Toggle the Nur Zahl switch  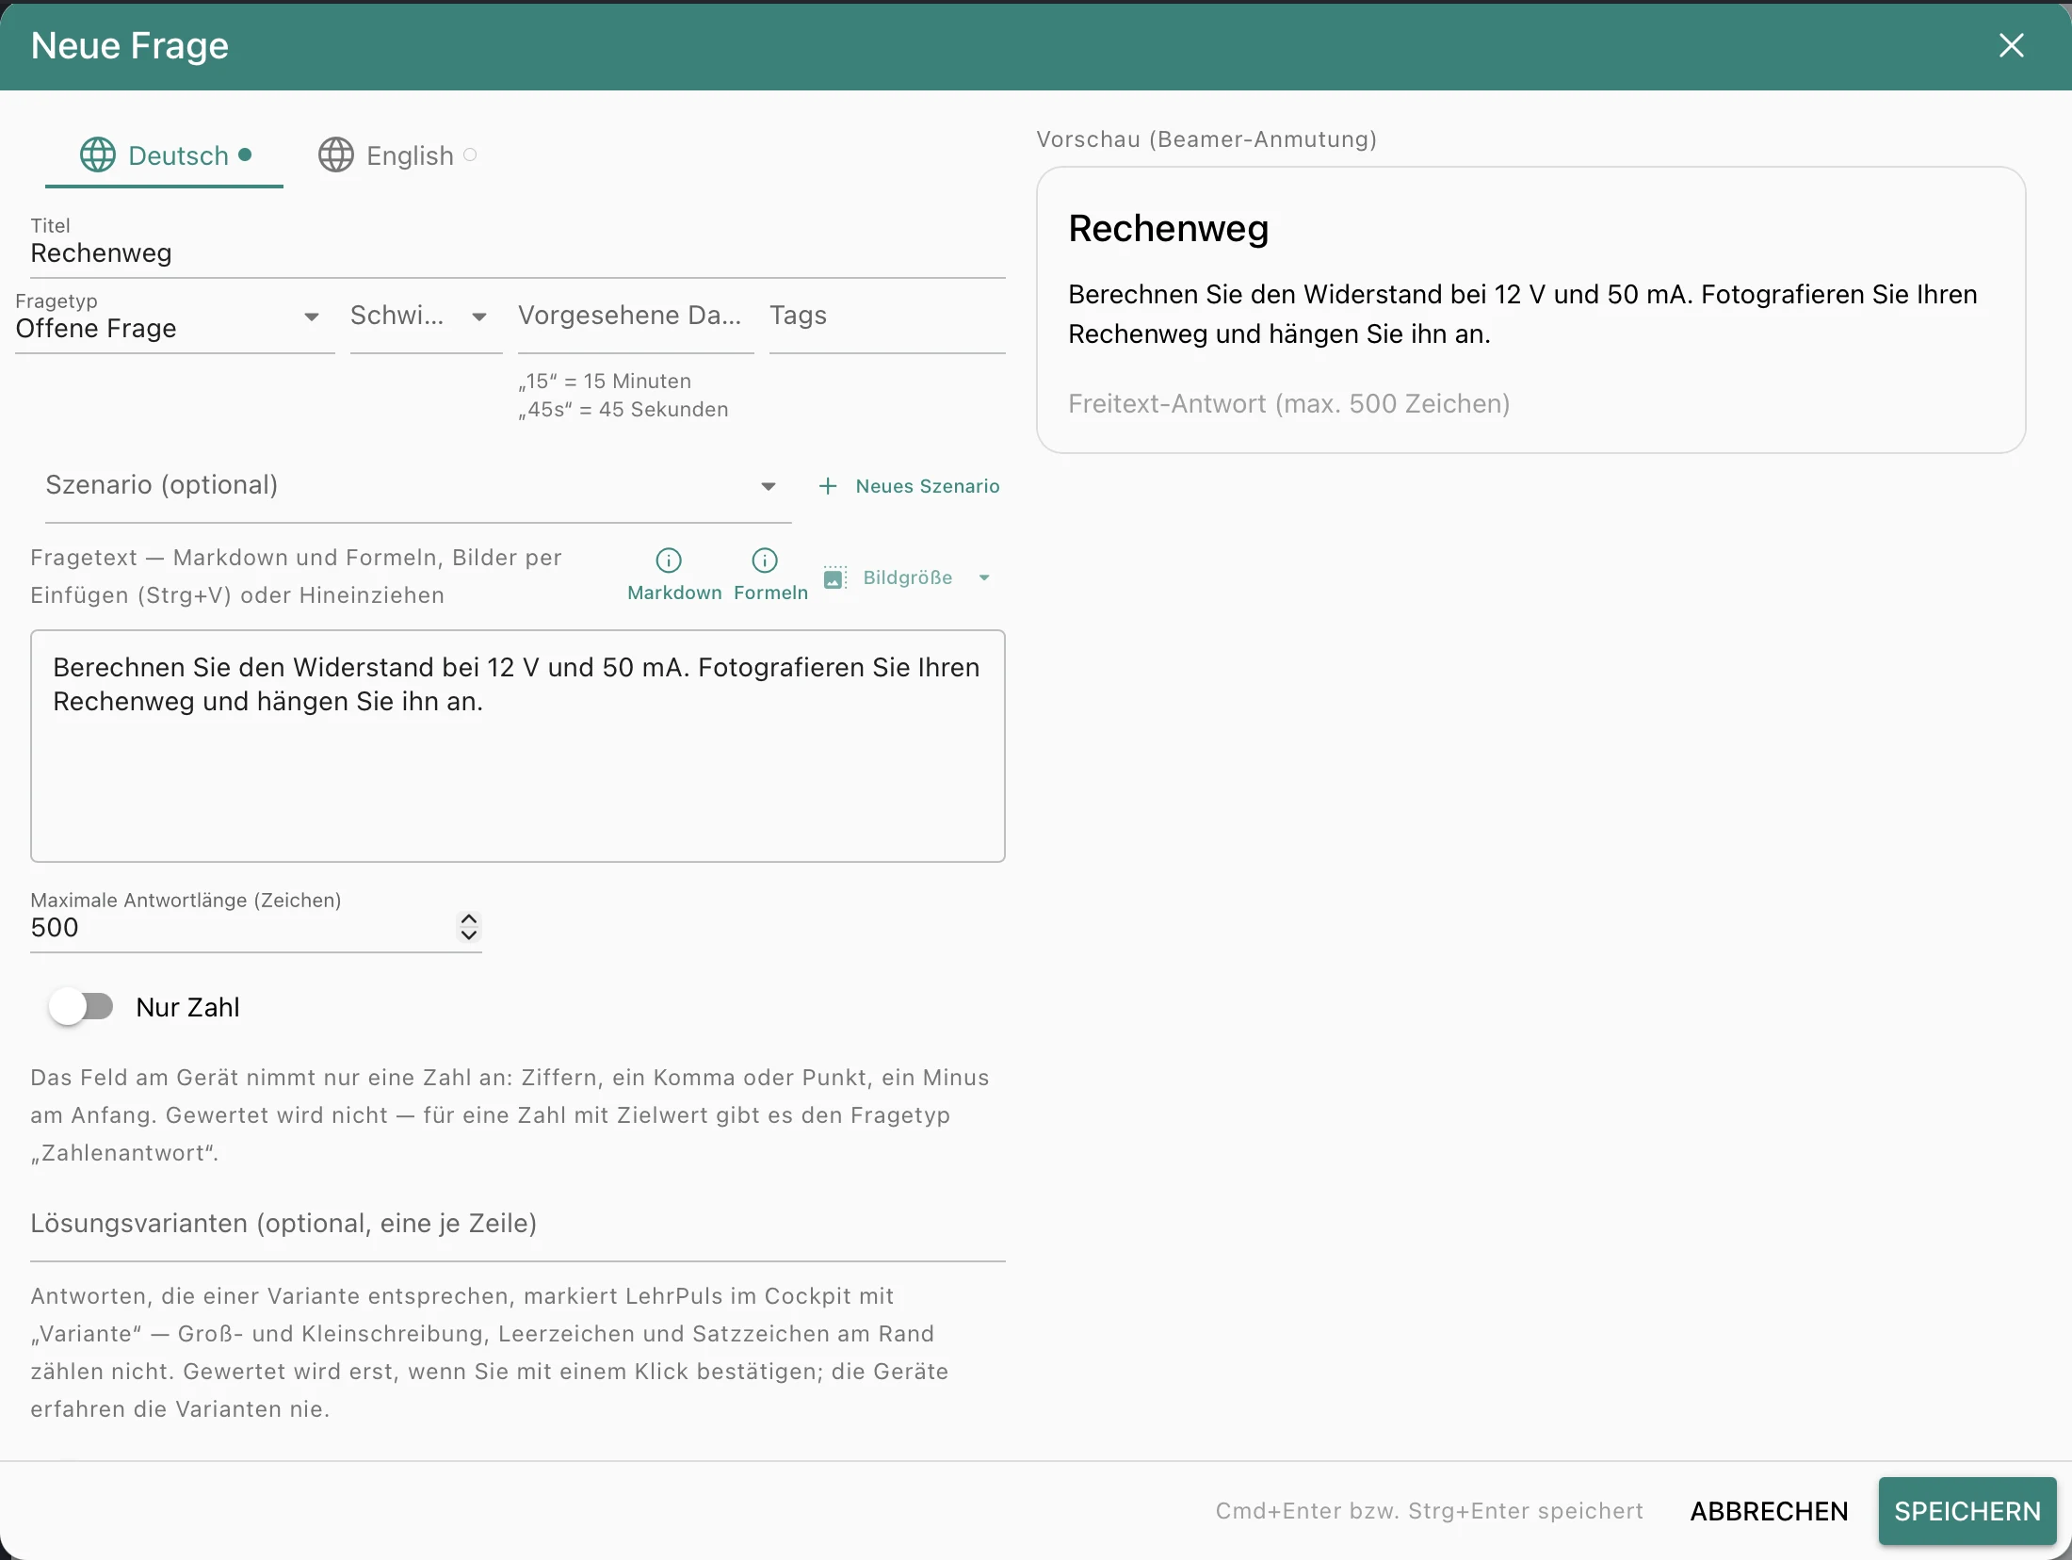click(x=82, y=1007)
